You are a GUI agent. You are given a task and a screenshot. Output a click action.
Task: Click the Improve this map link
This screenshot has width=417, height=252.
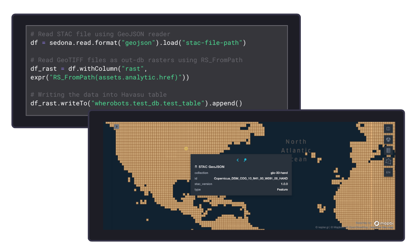382,227
